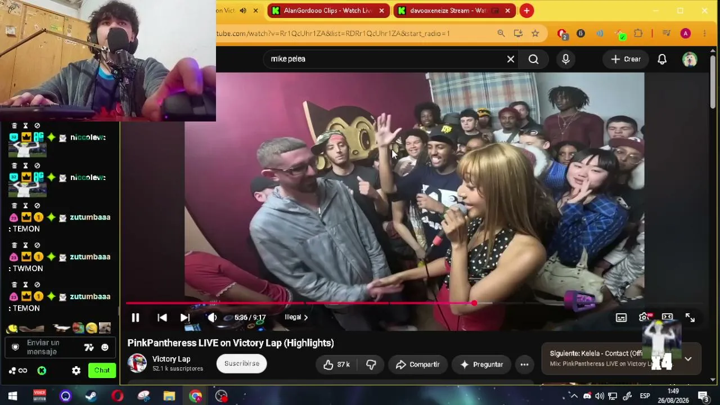Viewport: 720px width, 405px height.
Task: Open the zoom magnifier in address bar
Action: click(501, 34)
